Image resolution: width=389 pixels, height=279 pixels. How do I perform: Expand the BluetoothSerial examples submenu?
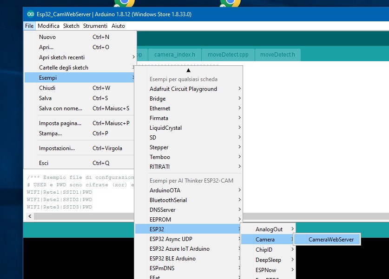189,200
